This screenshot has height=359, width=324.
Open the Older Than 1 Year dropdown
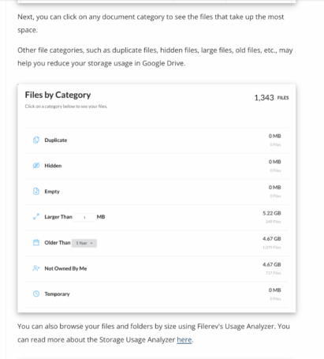[x=84, y=243]
